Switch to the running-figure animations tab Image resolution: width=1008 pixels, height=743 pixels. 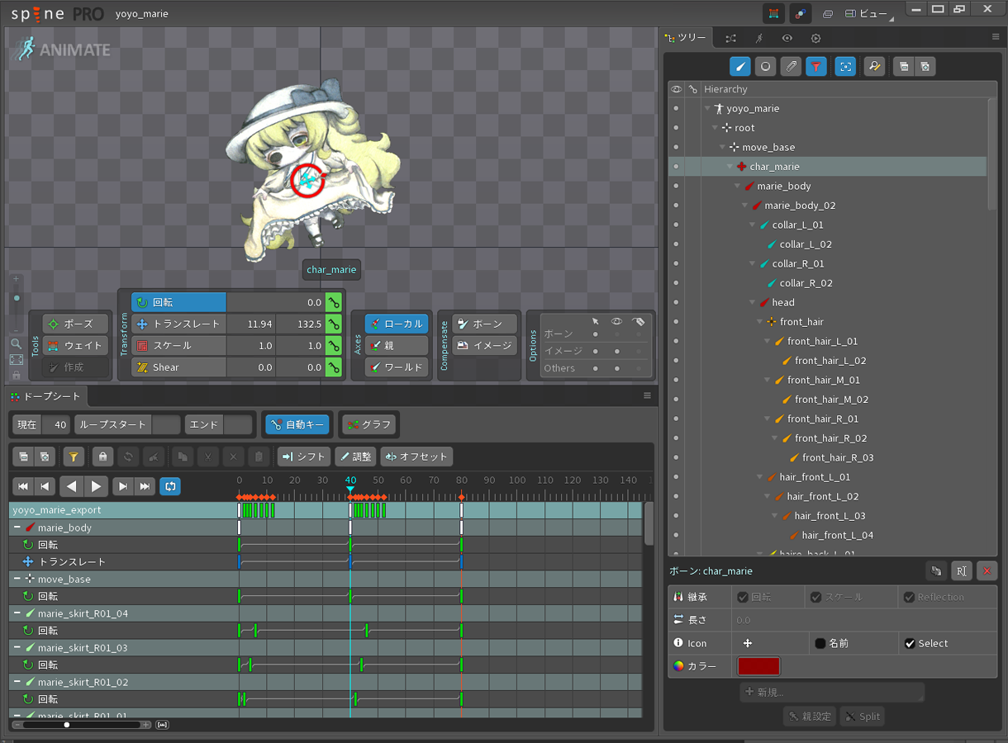pyautogui.click(x=759, y=38)
